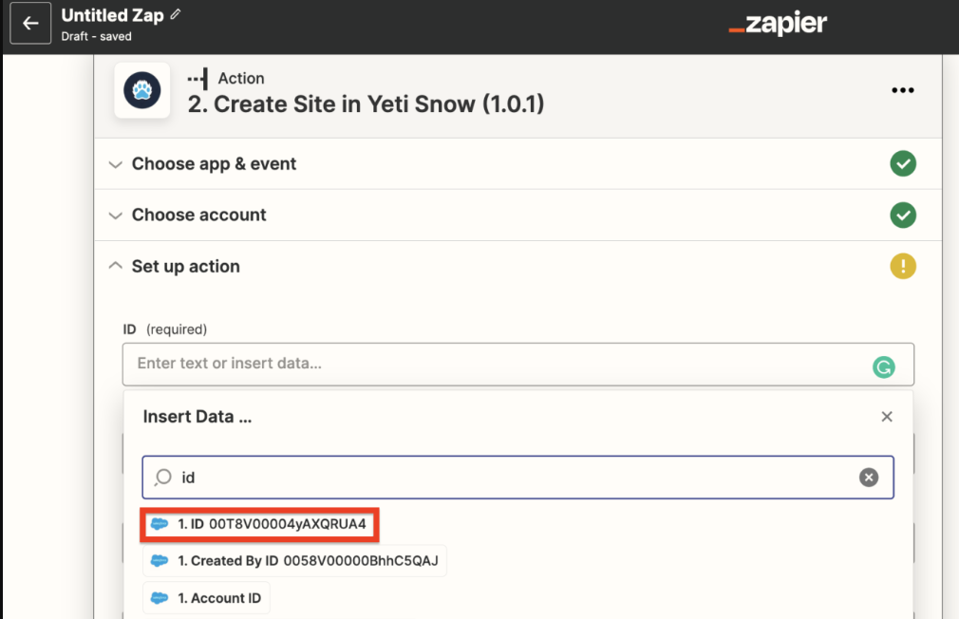Click the Untitled Zap title
Image resolution: width=959 pixels, height=619 pixels.
[113, 15]
